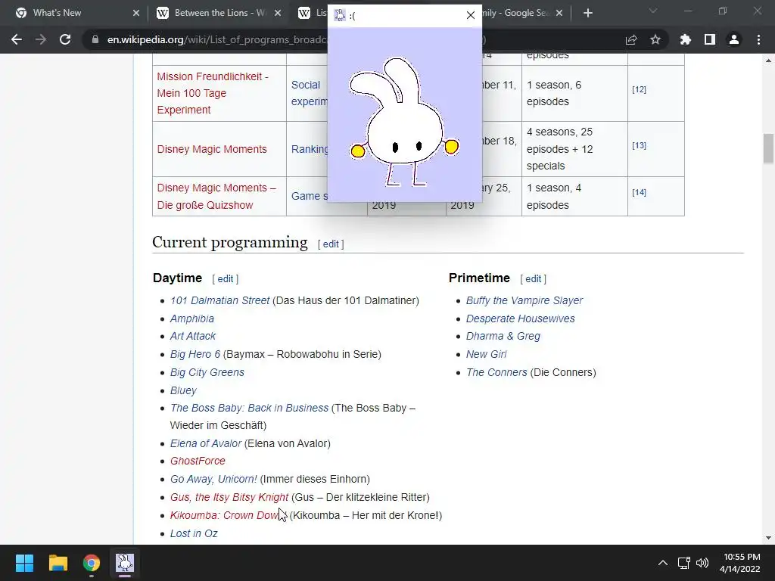Bookmark this page with the star icon
The height and width of the screenshot is (581, 775).
click(655, 39)
